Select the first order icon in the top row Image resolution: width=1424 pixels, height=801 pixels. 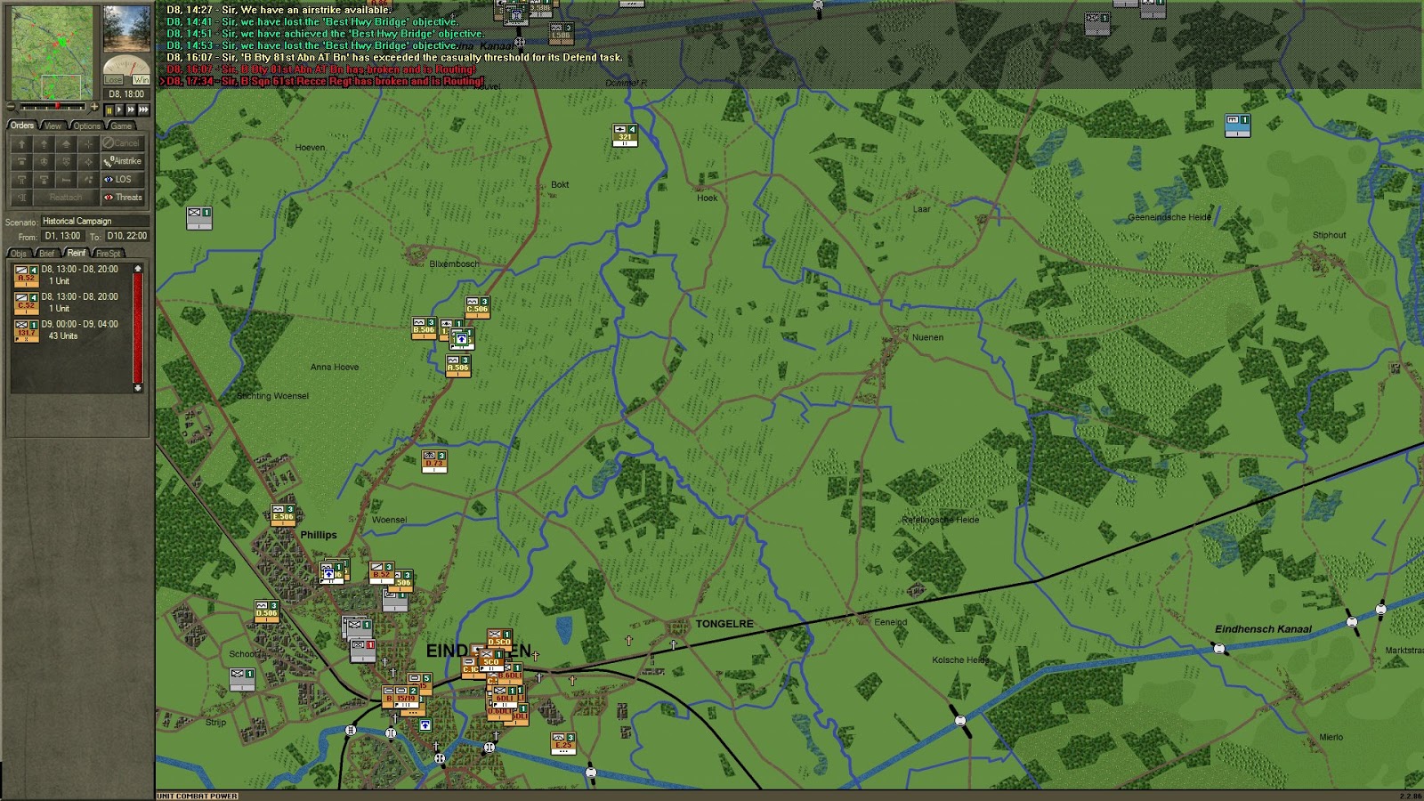[x=22, y=143]
